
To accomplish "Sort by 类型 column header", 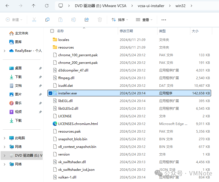I will 162,31.
